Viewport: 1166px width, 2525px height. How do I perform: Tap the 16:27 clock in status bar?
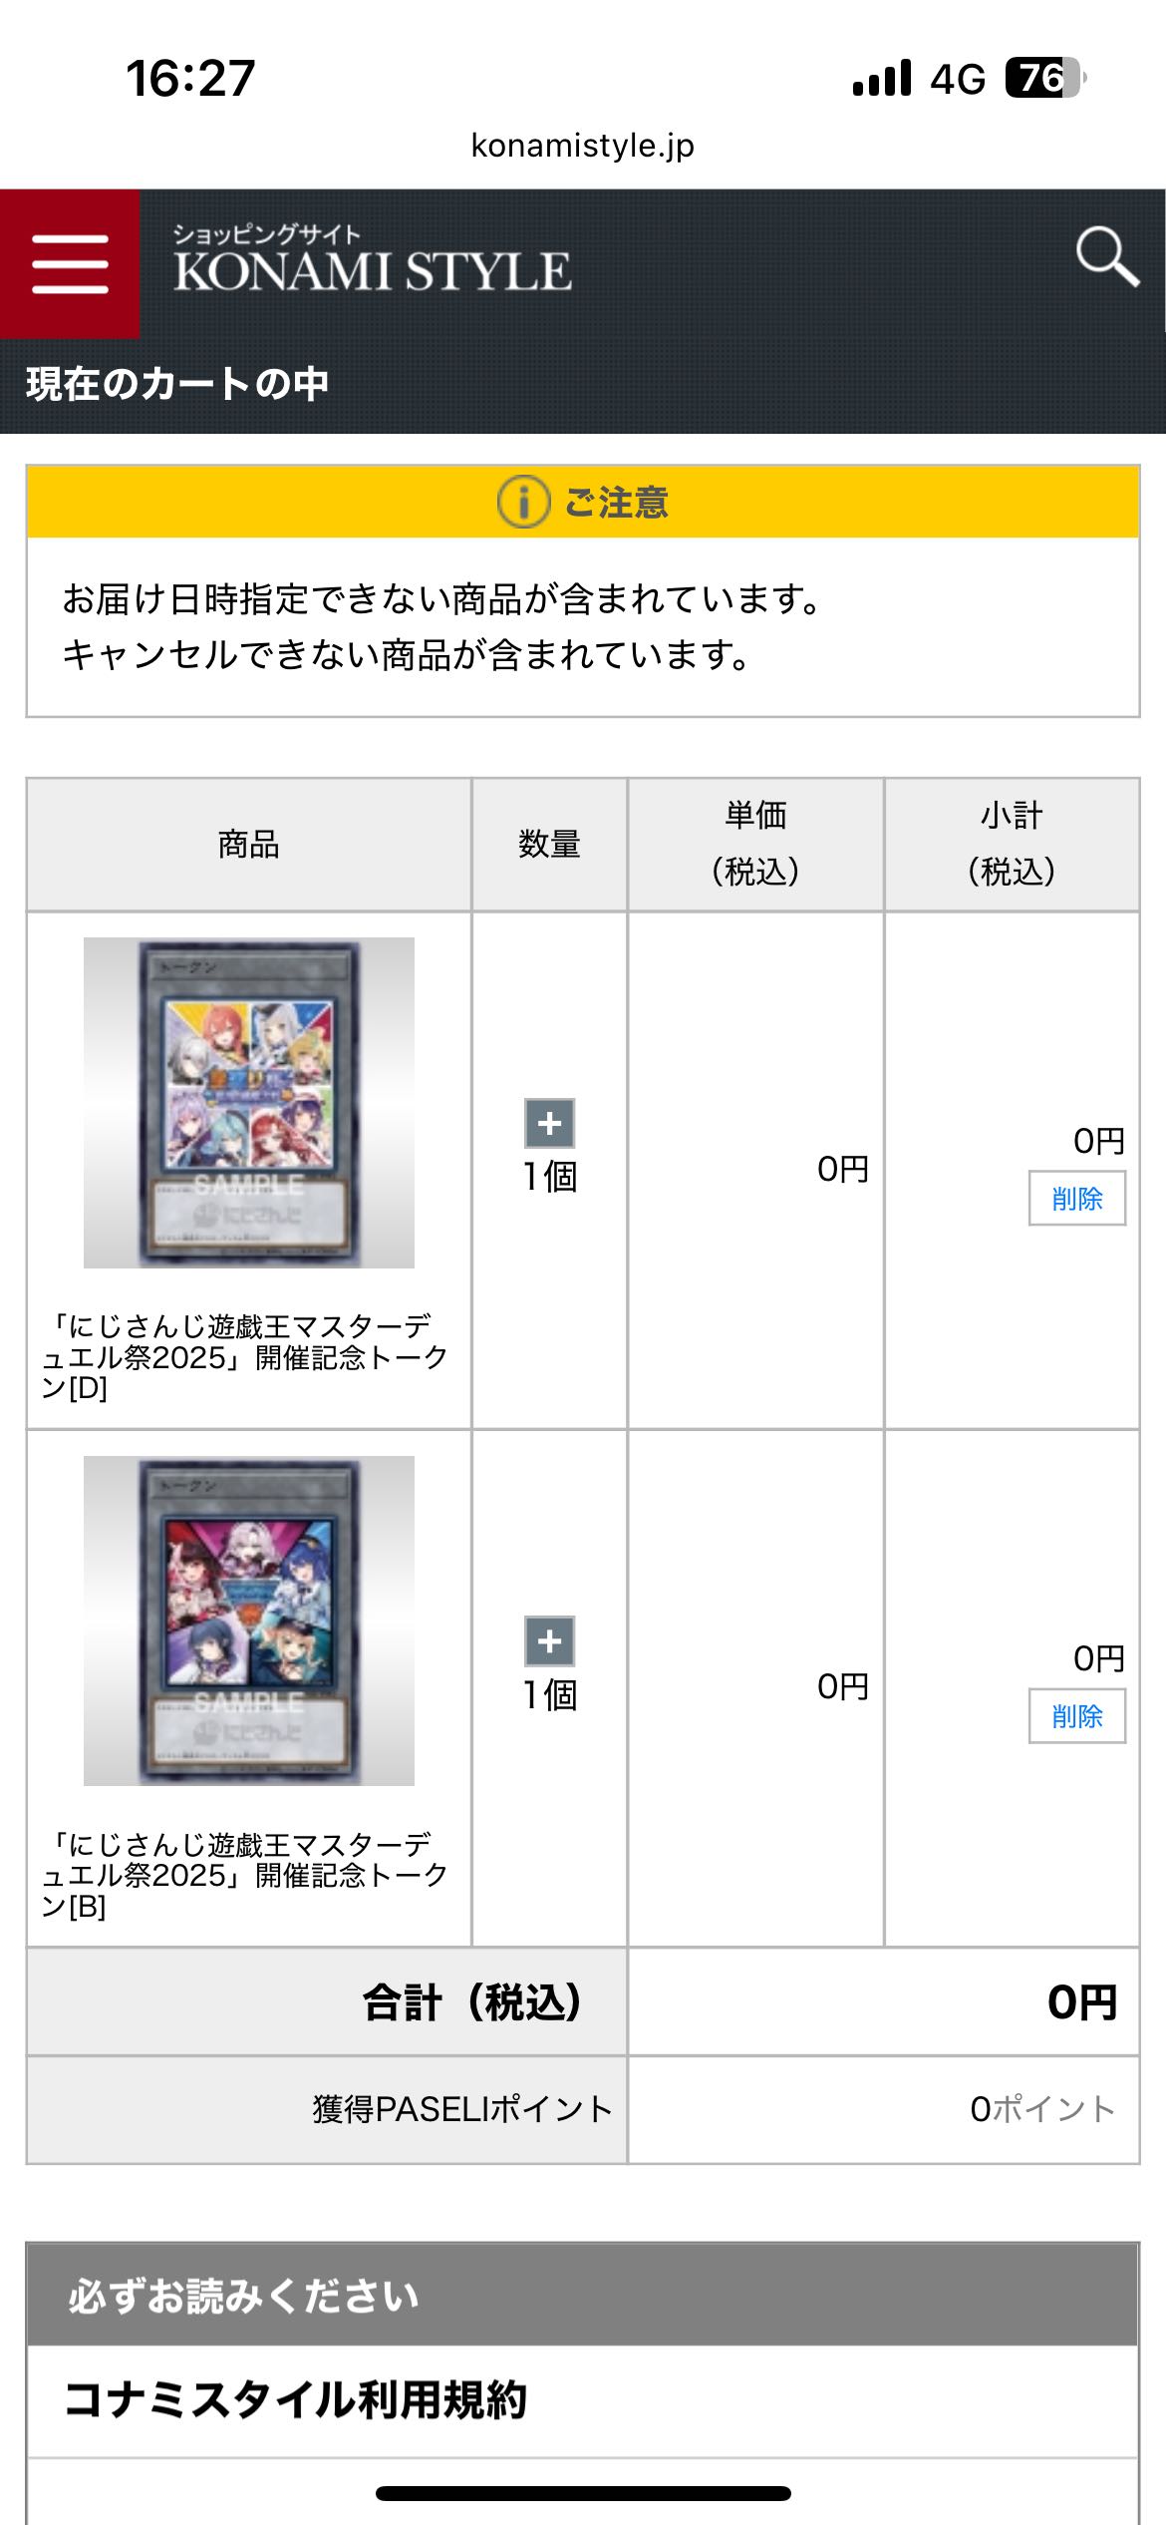click(190, 78)
